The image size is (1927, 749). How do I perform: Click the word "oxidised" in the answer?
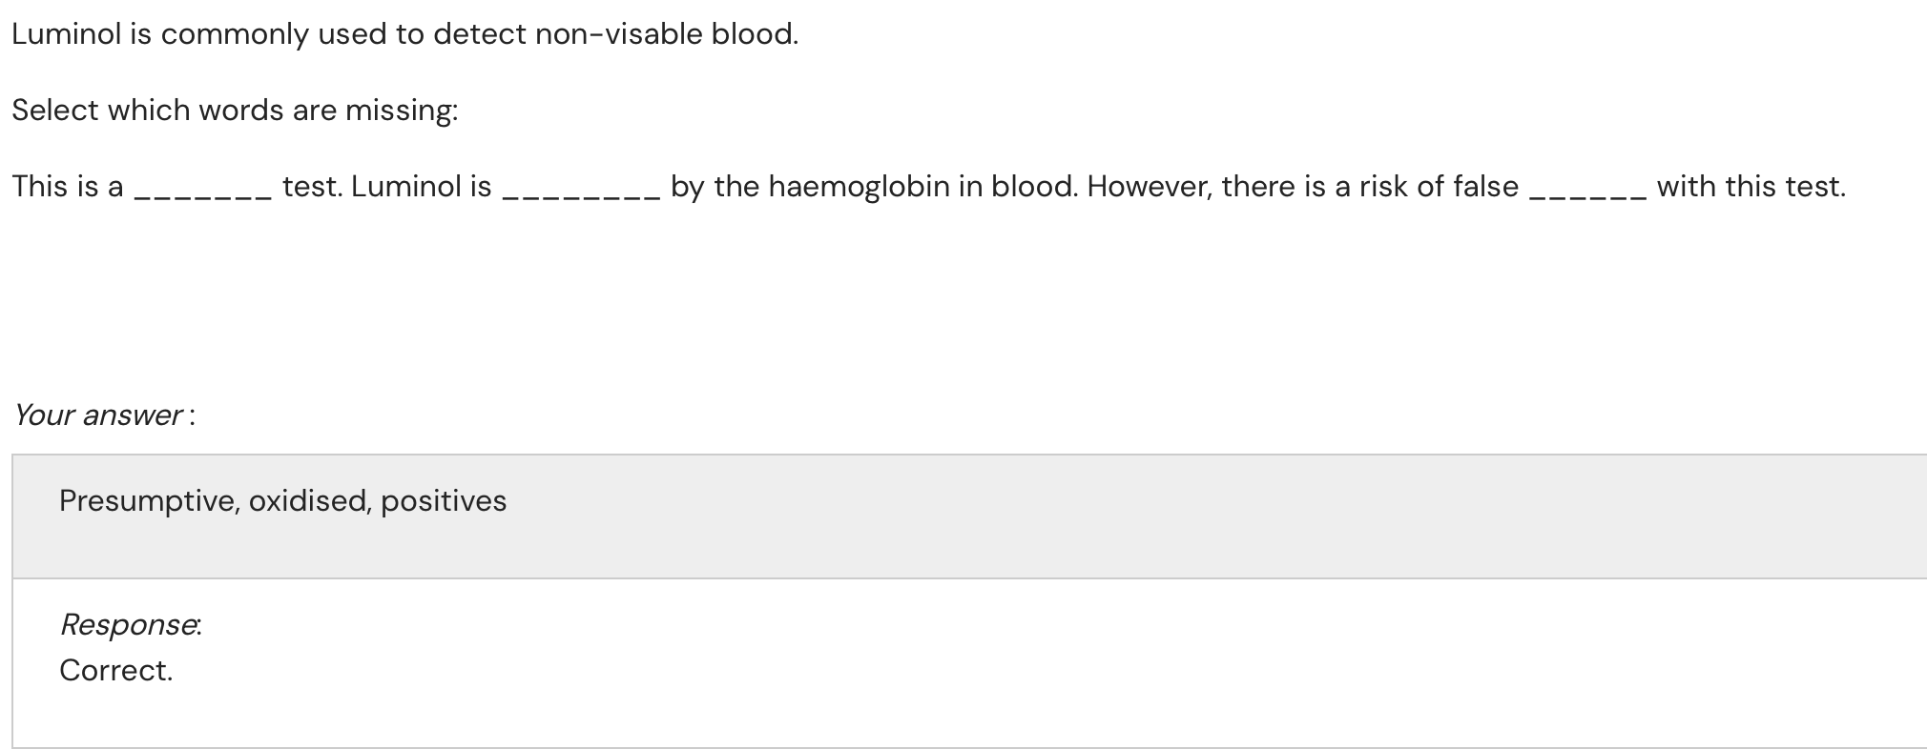pyautogui.click(x=309, y=501)
